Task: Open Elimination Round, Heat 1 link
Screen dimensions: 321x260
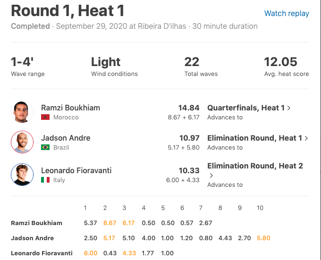Action: tap(254, 138)
